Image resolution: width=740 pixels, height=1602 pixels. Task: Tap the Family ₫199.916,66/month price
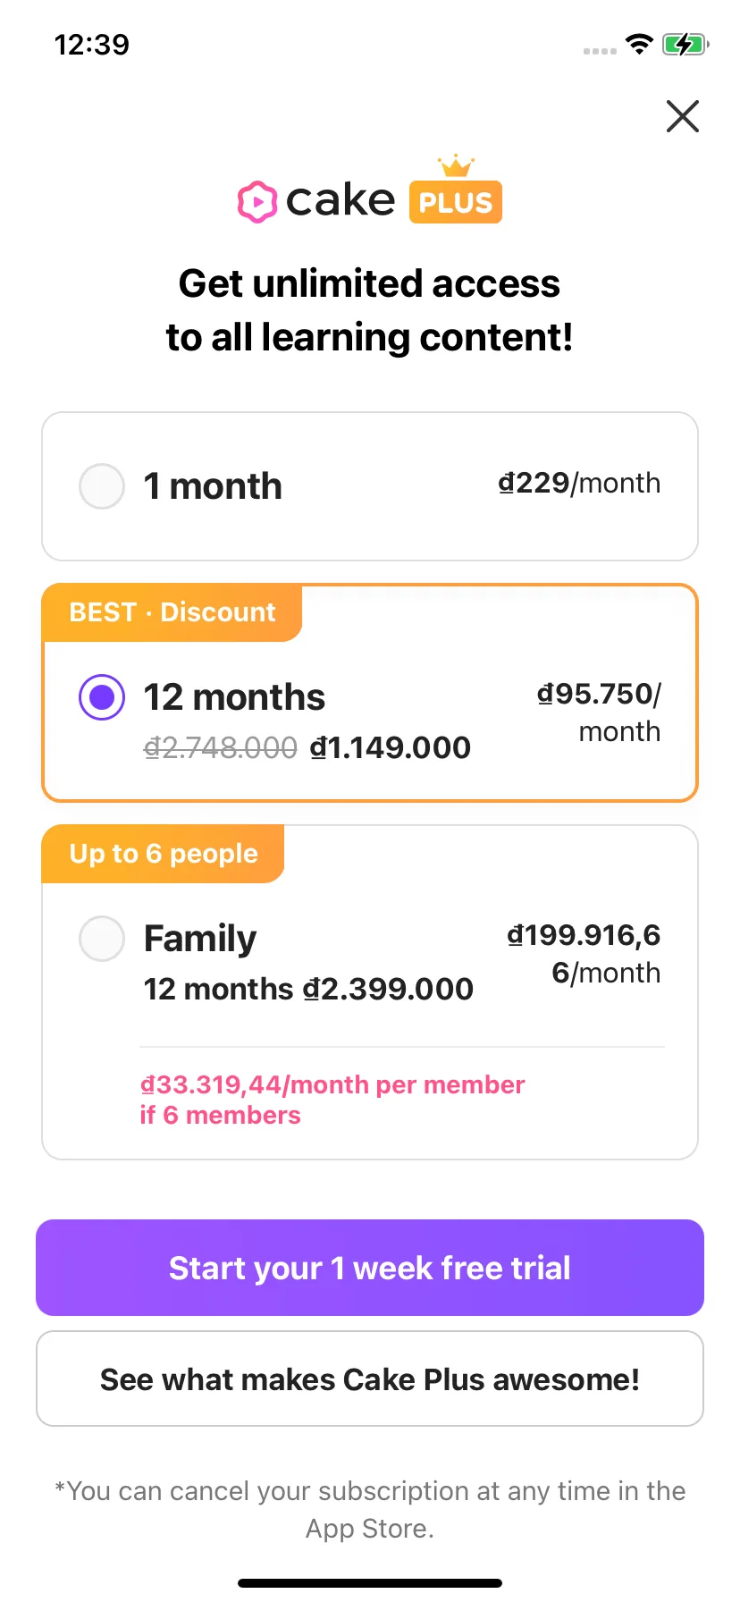pos(584,953)
